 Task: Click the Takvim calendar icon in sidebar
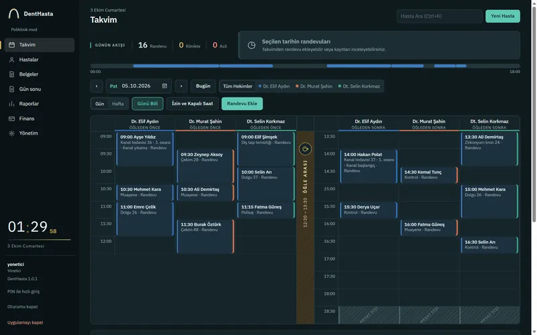(11, 45)
